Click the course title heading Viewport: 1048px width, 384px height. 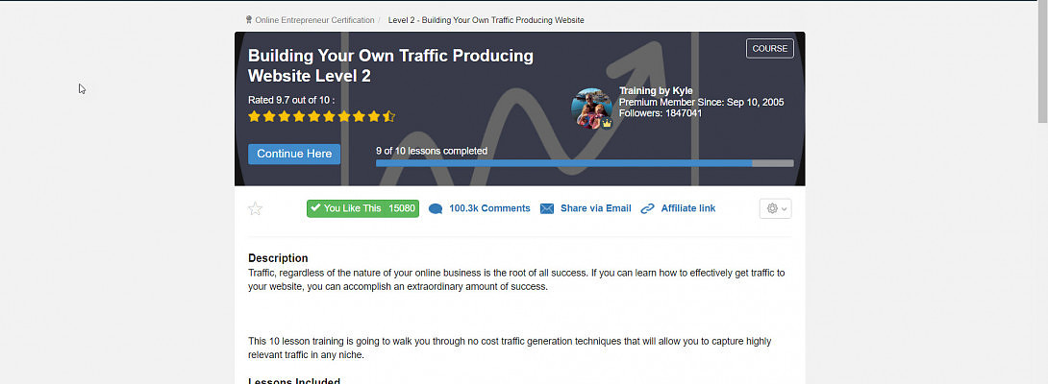390,65
